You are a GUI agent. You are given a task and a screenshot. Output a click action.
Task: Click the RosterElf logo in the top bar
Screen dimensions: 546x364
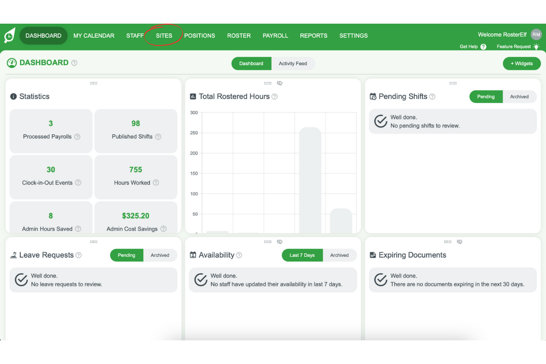point(9,35)
